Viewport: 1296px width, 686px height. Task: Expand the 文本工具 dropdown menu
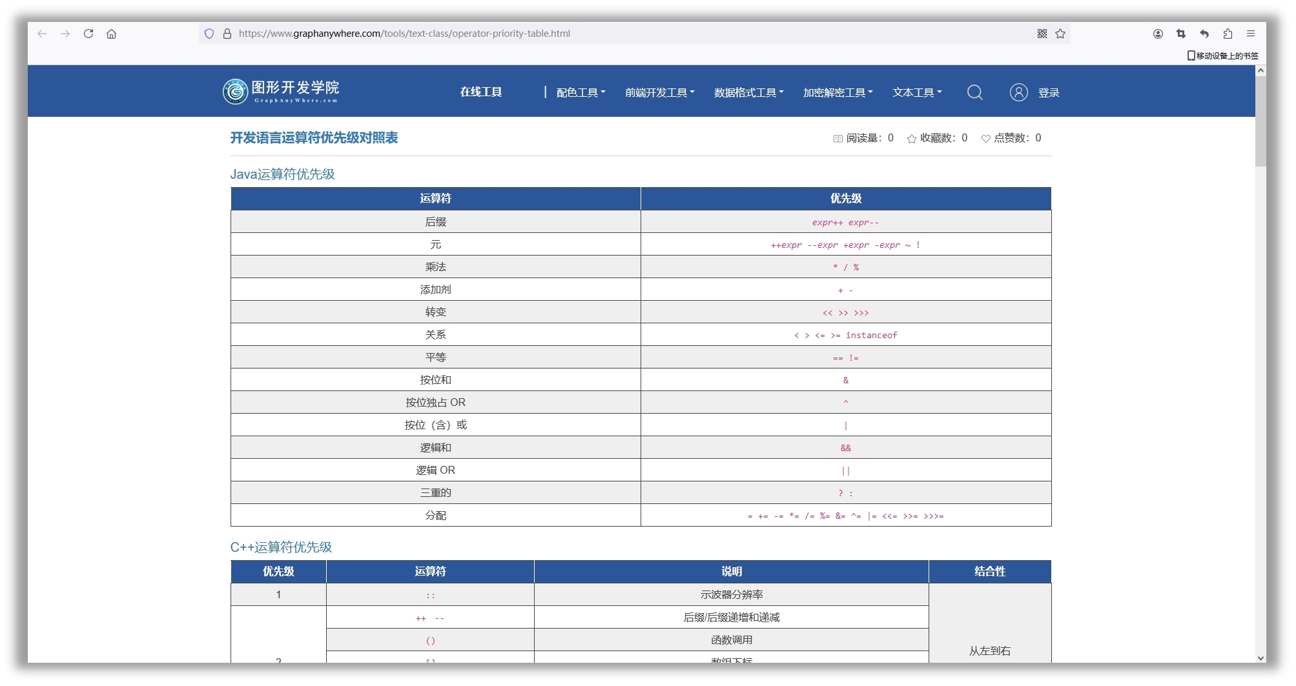coord(917,92)
